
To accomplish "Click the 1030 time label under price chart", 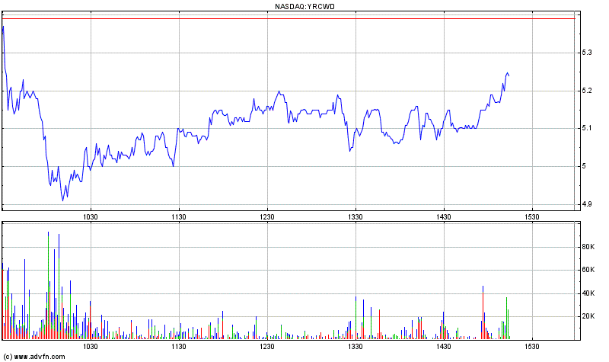I will (91, 217).
